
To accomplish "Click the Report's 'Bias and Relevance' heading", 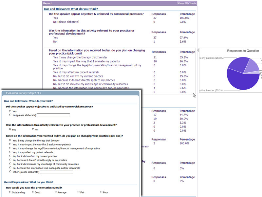I will pyautogui.click(x=71, y=9).
